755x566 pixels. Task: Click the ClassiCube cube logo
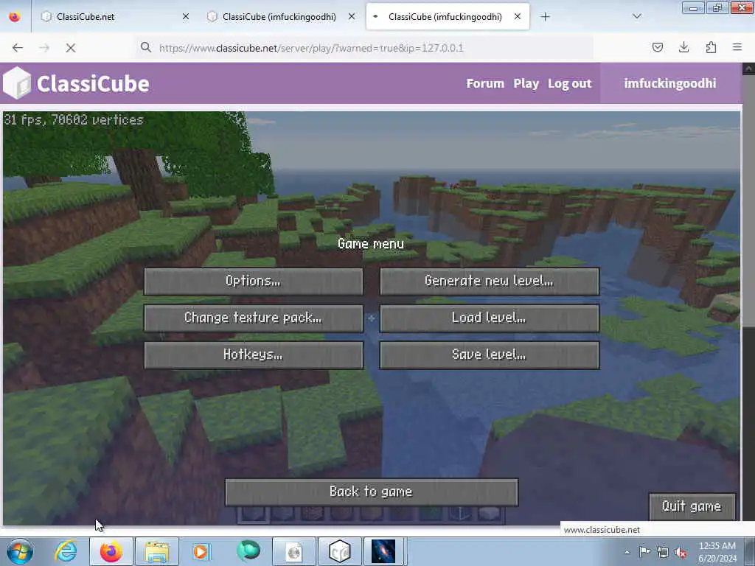tap(18, 83)
